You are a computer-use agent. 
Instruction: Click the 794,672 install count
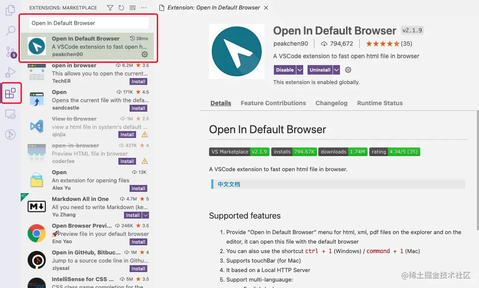pos(337,44)
